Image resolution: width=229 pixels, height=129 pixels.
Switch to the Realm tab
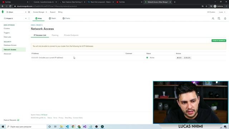click(x=52, y=18)
